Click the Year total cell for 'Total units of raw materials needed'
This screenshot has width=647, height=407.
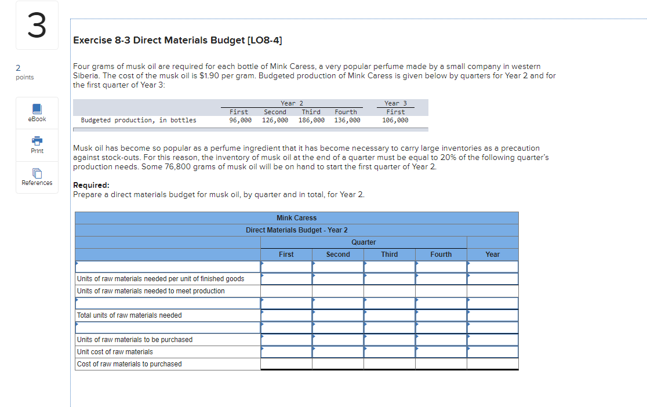pyautogui.click(x=492, y=315)
